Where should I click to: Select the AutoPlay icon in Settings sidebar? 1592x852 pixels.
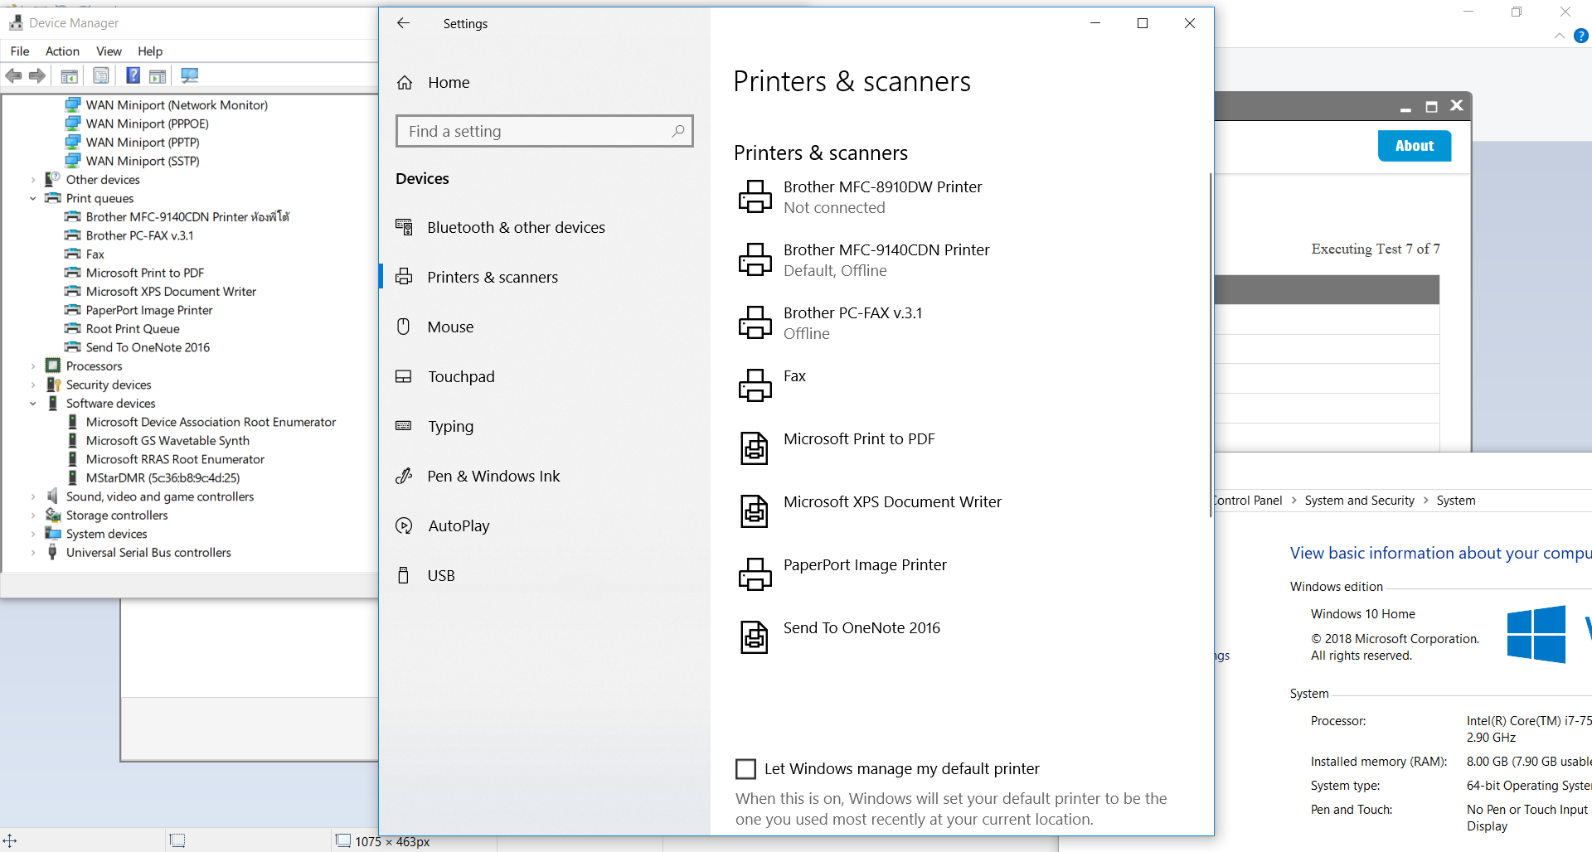tap(404, 525)
